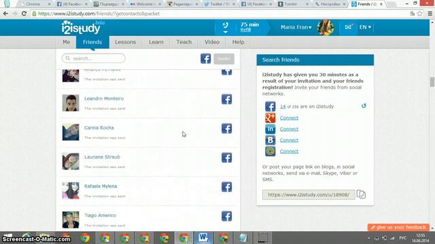Open the messages envelope icon
The image size is (435, 244).
349,27
